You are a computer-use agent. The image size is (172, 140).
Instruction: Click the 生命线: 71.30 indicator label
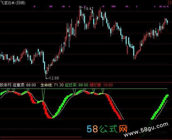click(52, 85)
